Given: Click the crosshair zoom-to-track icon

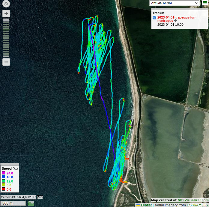Looking at the screenshot, I should click(176, 21).
